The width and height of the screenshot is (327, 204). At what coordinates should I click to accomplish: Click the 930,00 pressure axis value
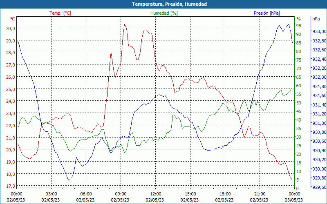click(x=319, y=169)
